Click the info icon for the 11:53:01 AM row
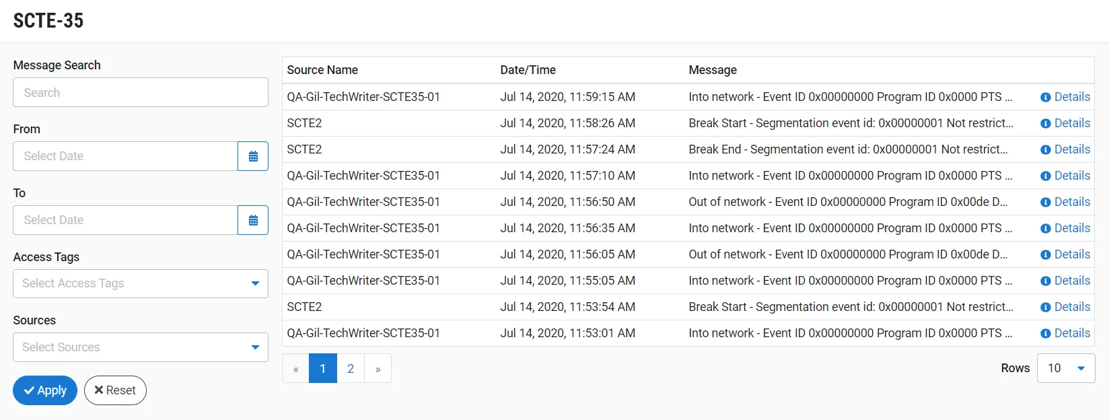This screenshot has height=420, width=1109. pyautogui.click(x=1045, y=333)
